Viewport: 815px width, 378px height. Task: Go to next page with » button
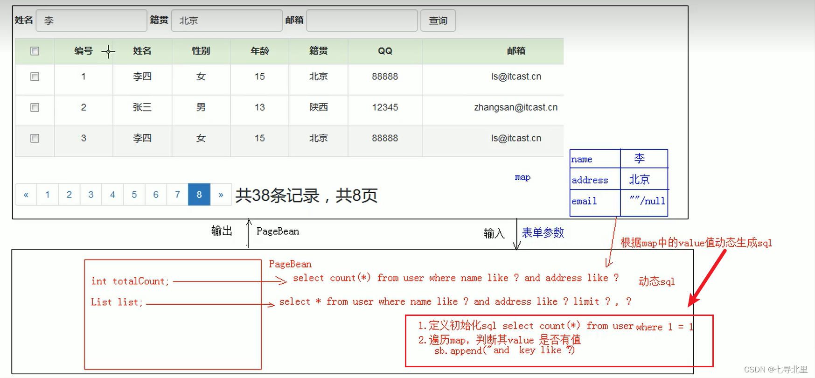(x=221, y=195)
